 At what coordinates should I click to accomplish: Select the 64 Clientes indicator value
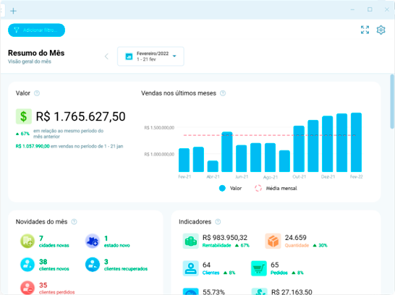[x=207, y=265]
